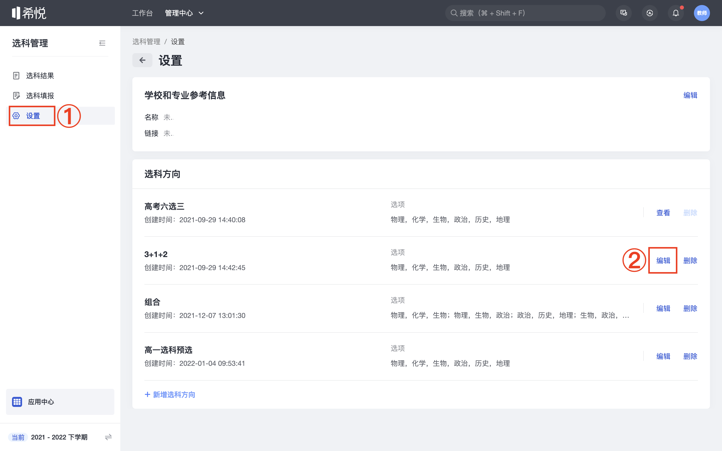Expand the 管理中心 dropdown
Screen dimensions: 722x451
pyautogui.click(x=184, y=13)
